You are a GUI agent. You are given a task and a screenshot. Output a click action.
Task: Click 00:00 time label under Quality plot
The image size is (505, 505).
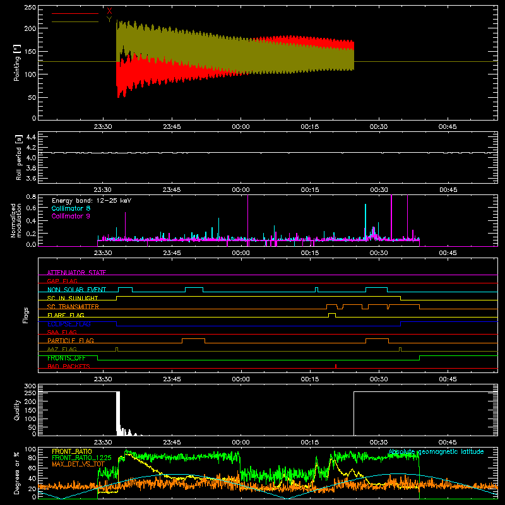point(241,443)
